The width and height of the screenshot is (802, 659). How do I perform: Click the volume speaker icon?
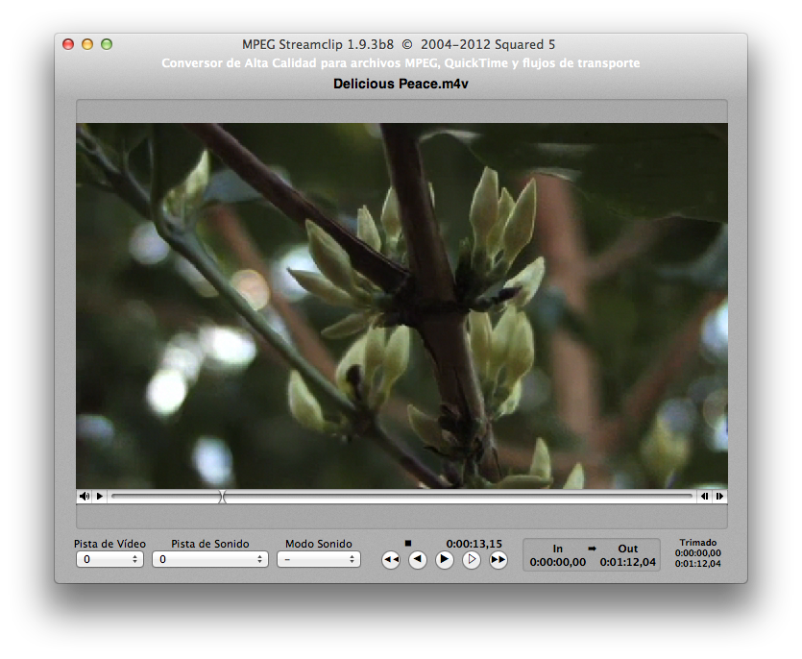click(85, 497)
